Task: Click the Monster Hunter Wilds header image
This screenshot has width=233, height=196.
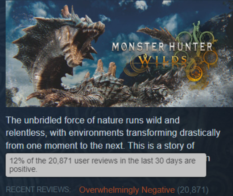Action: (x=119, y=53)
